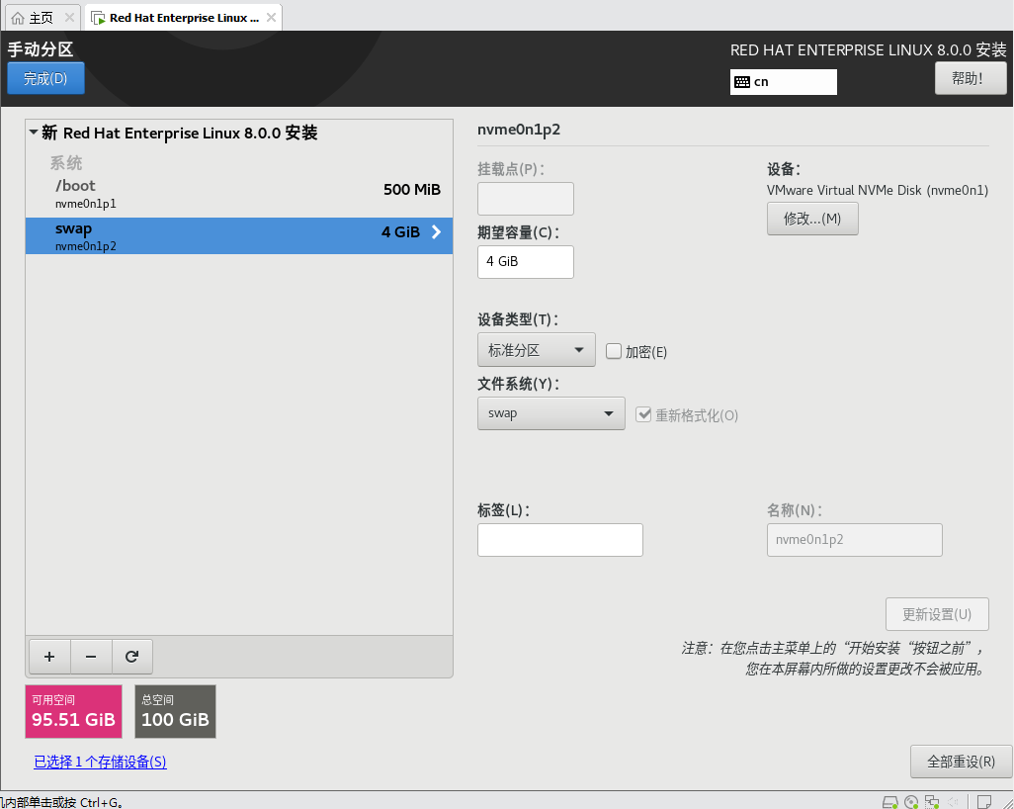Click the RED HAT ENTERPRISE LINUX 8.0.0 安装 text
This screenshot has width=1014, height=809.
coord(869,49)
